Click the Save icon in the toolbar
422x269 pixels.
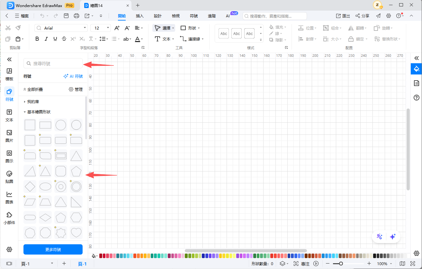pos(66,16)
